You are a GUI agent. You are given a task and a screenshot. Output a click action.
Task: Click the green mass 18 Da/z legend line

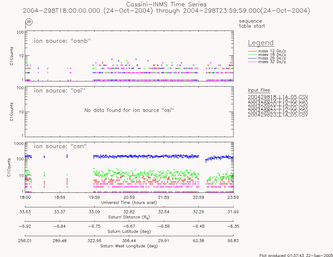click(x=252, y=55)
